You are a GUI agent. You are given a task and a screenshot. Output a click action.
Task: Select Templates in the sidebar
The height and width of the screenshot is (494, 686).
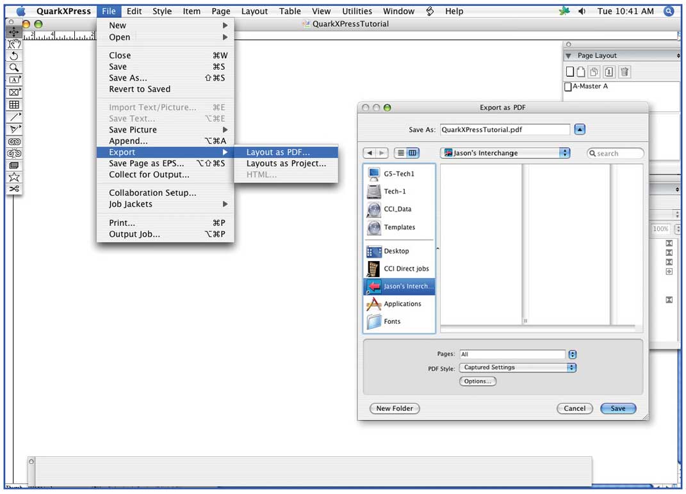(399, 227)
